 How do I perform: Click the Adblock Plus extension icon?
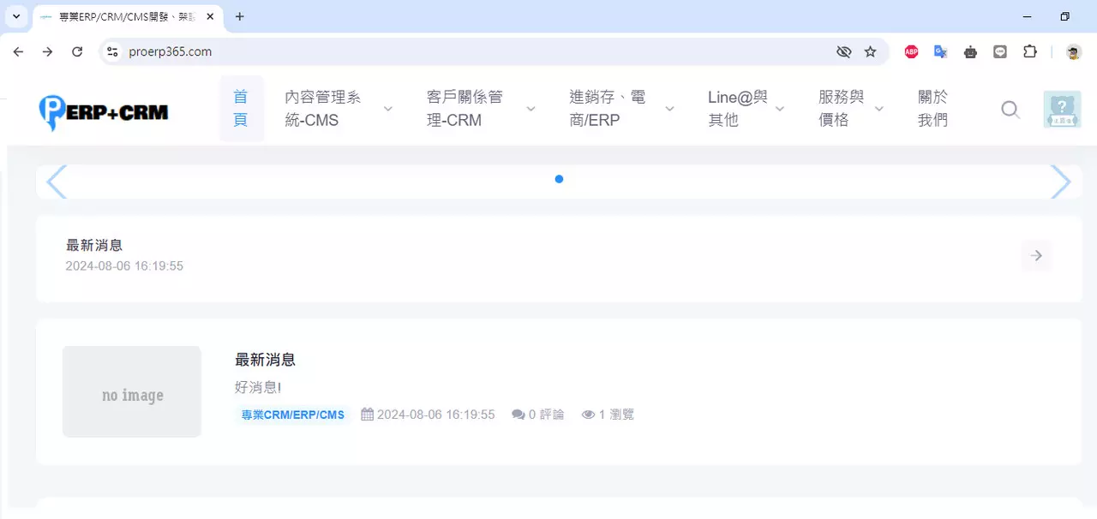click(911, 51)
